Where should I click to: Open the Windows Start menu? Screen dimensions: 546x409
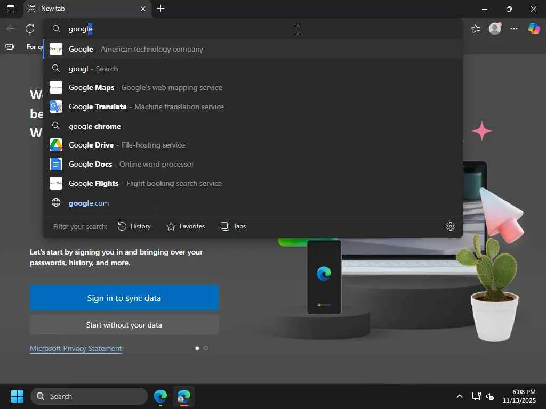tap(17, 396)
